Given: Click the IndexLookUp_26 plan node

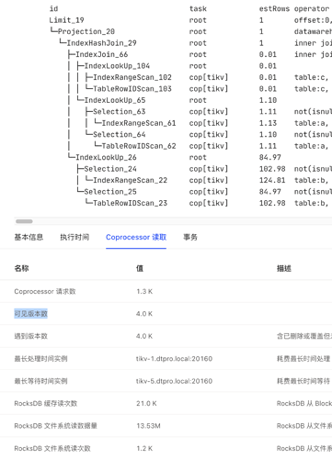Looking at the screenshot, I should [x=106, y=157].
